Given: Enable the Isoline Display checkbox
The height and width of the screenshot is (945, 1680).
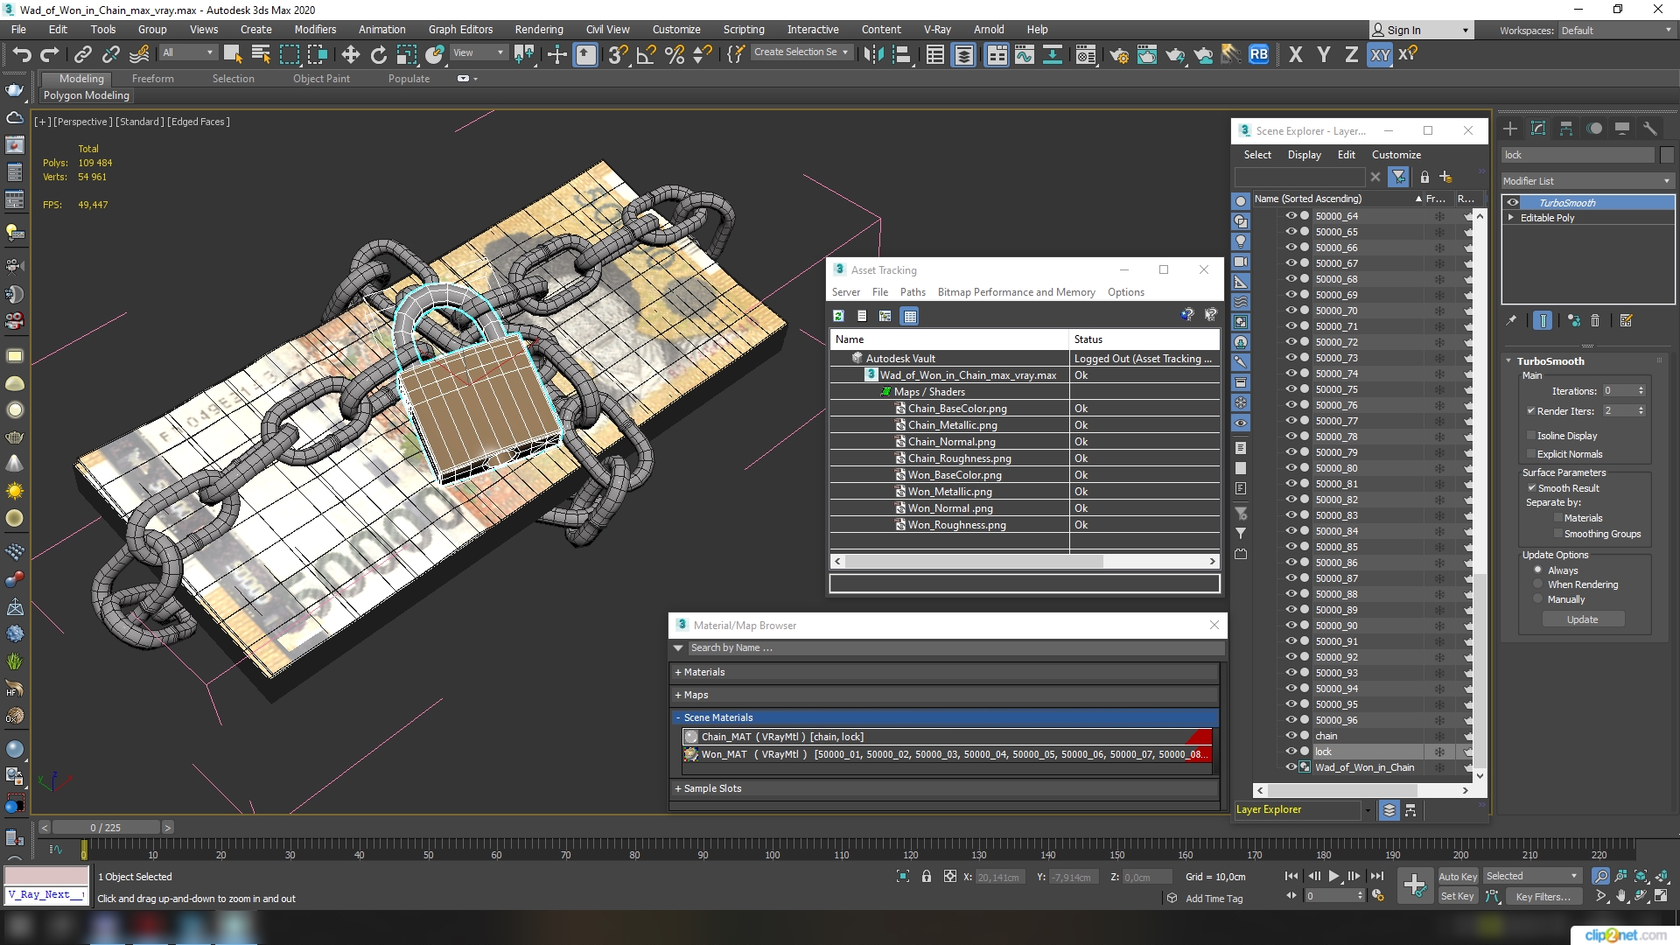Looking at the screenshot, I should 1531,435.
